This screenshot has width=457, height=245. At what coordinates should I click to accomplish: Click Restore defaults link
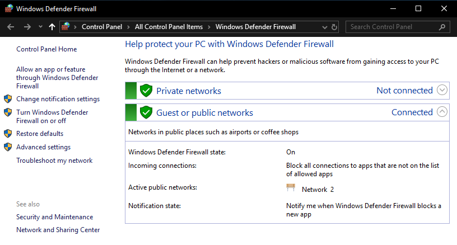coord(40,134)
